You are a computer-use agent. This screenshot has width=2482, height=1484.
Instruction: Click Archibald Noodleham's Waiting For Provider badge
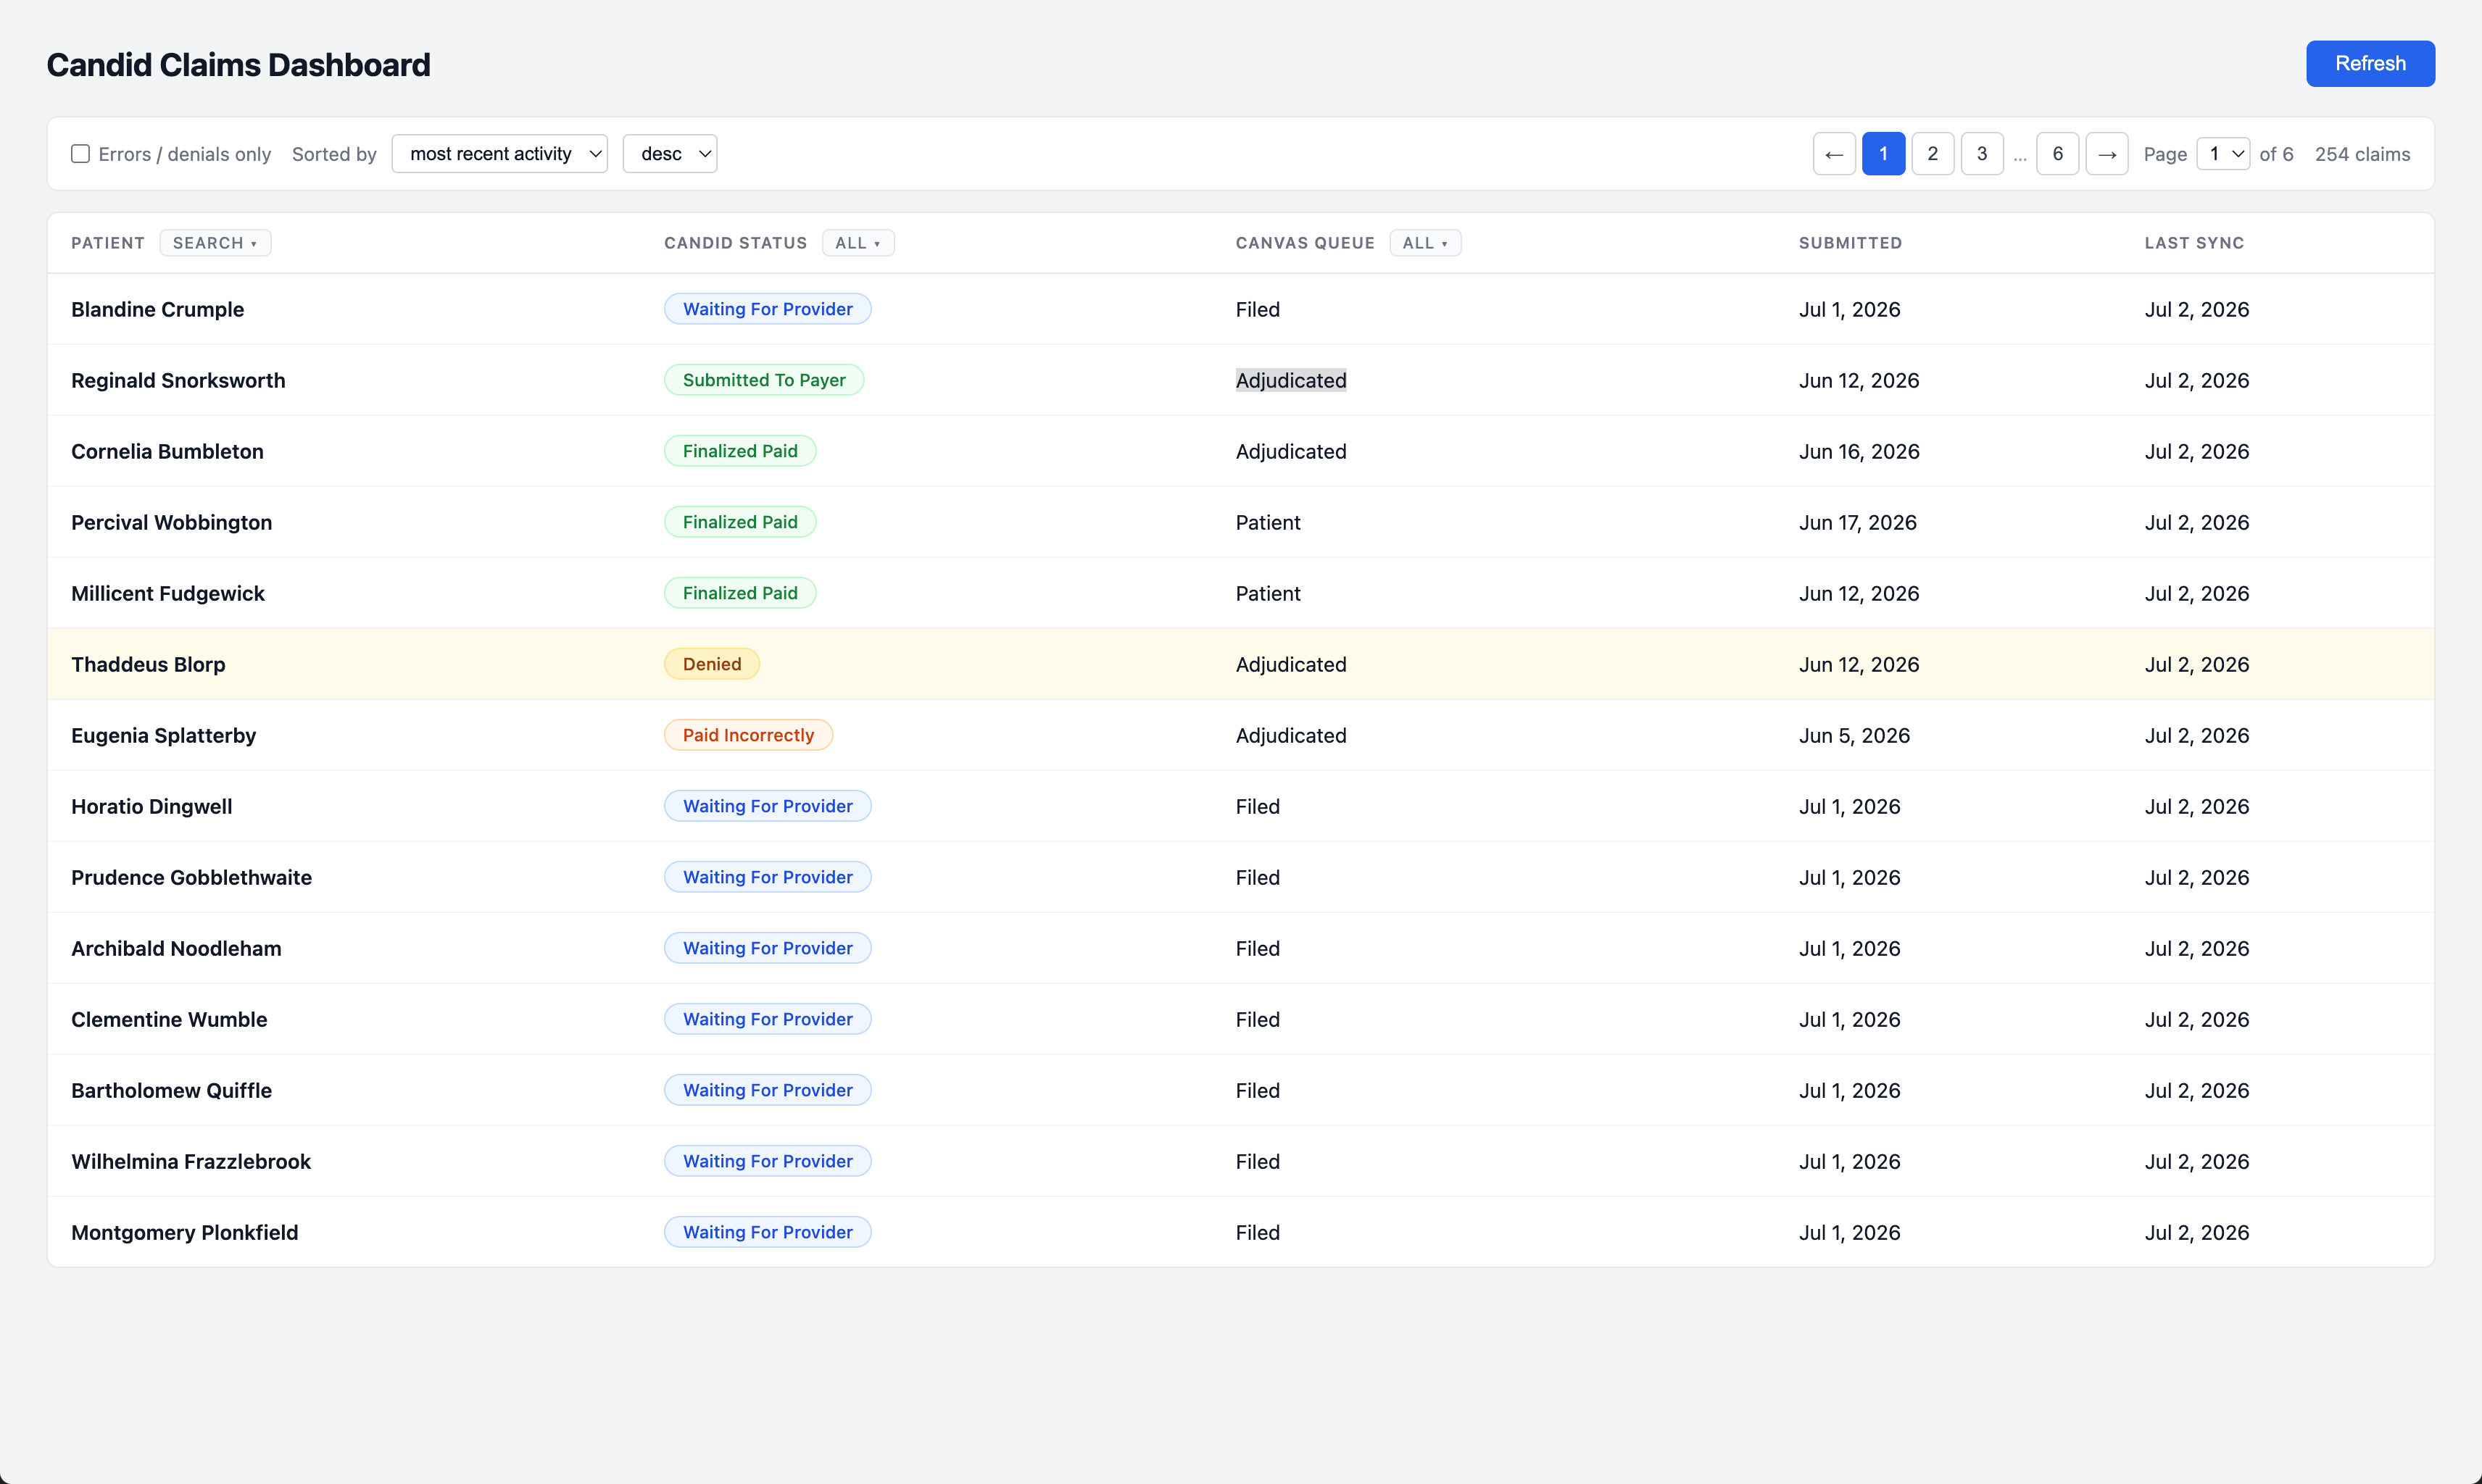pos(768,948)
